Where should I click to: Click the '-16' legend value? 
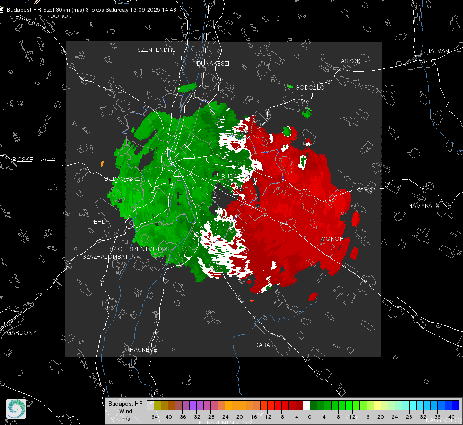click(x=253, y=417)
